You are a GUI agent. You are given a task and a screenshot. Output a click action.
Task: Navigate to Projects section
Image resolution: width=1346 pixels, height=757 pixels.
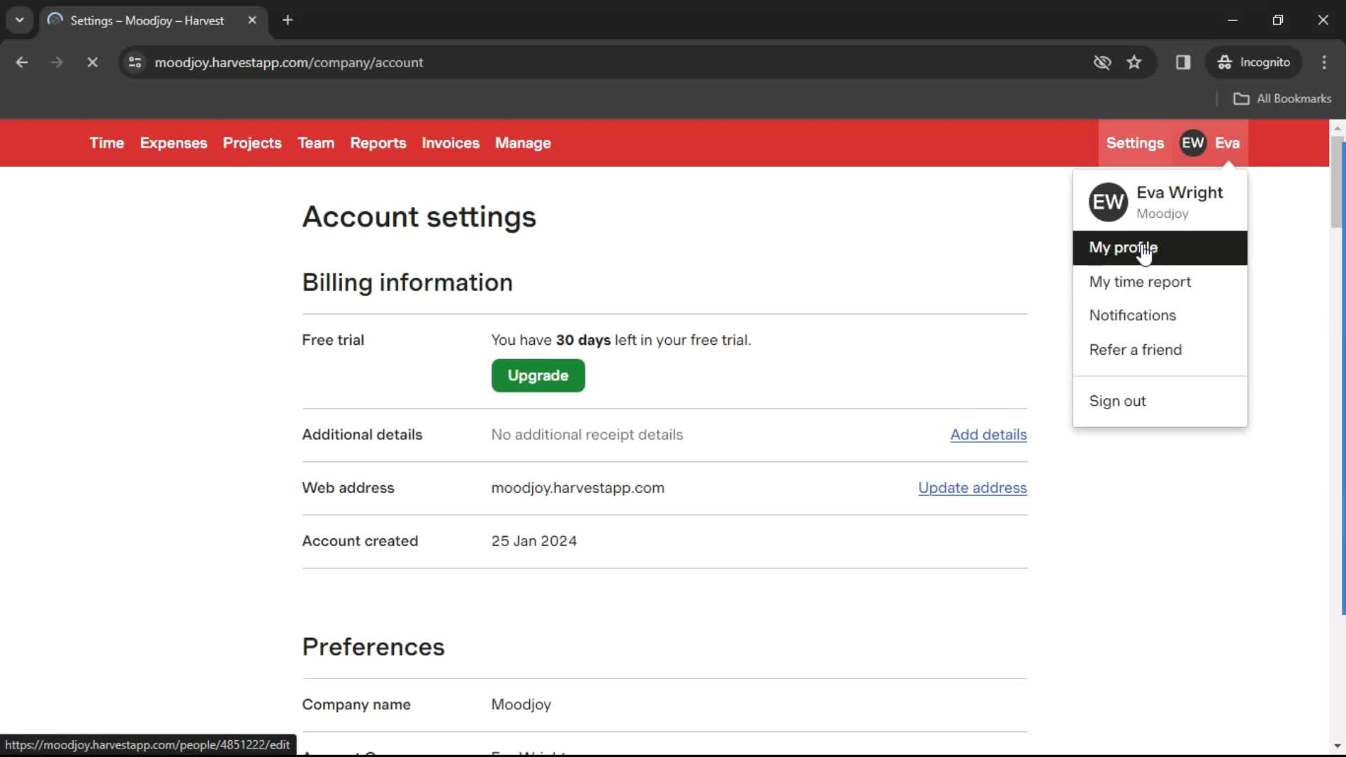[x=252, y=142]
